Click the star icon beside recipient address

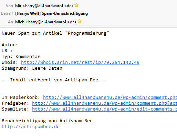80,22
